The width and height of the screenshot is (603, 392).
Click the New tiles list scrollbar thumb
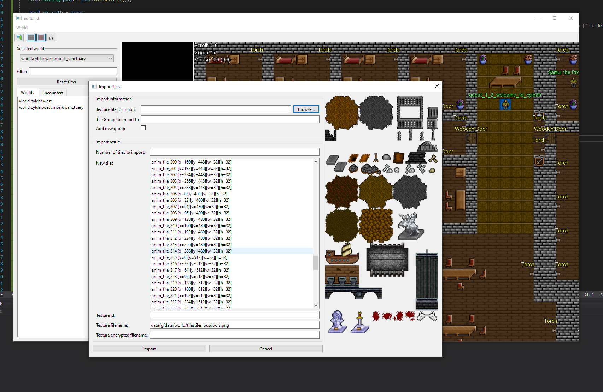[316, 262]
